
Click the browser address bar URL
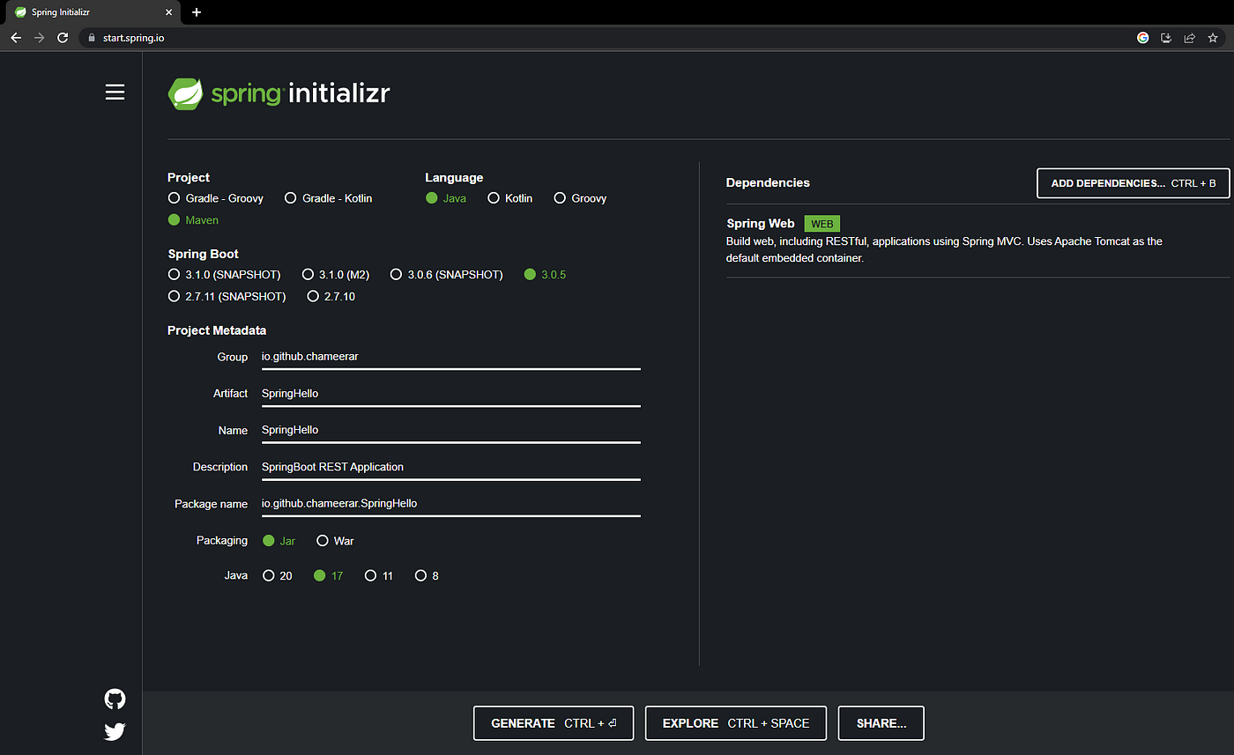[133, 38]
